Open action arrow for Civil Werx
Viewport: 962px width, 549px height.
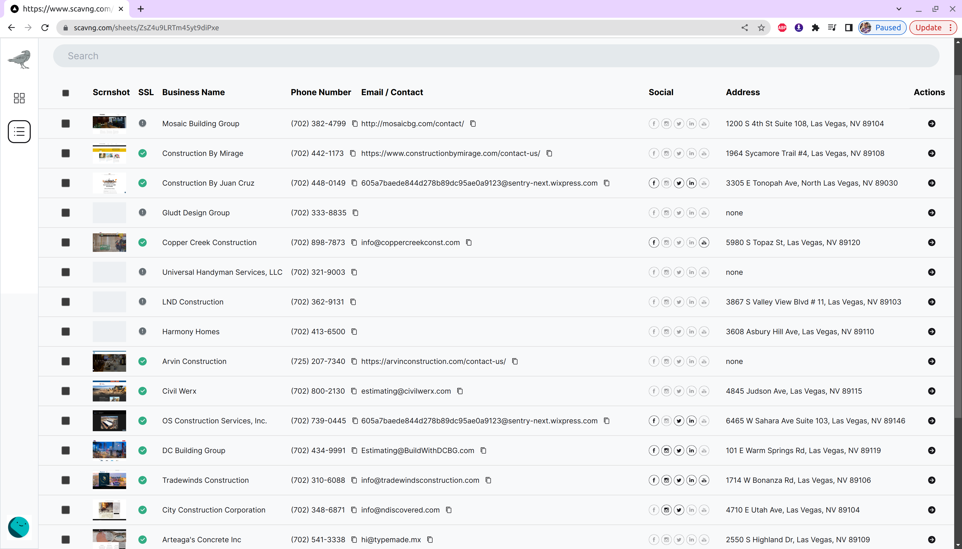(x=932, y=391)
